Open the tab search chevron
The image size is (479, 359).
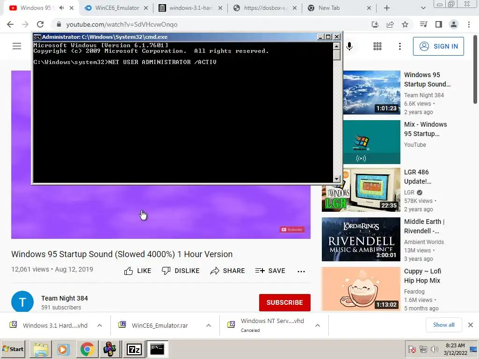[x=423, y=8]
